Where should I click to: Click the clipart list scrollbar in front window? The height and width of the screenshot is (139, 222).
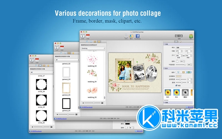(104, 97)
